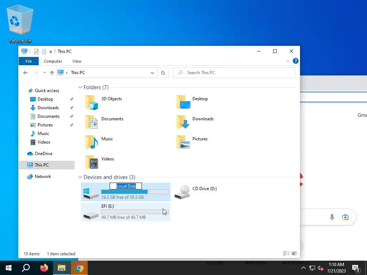The height and width of the screenshot is (275, 367).
Task: Open taskbar search magnifier
Action: click(26, 268)
